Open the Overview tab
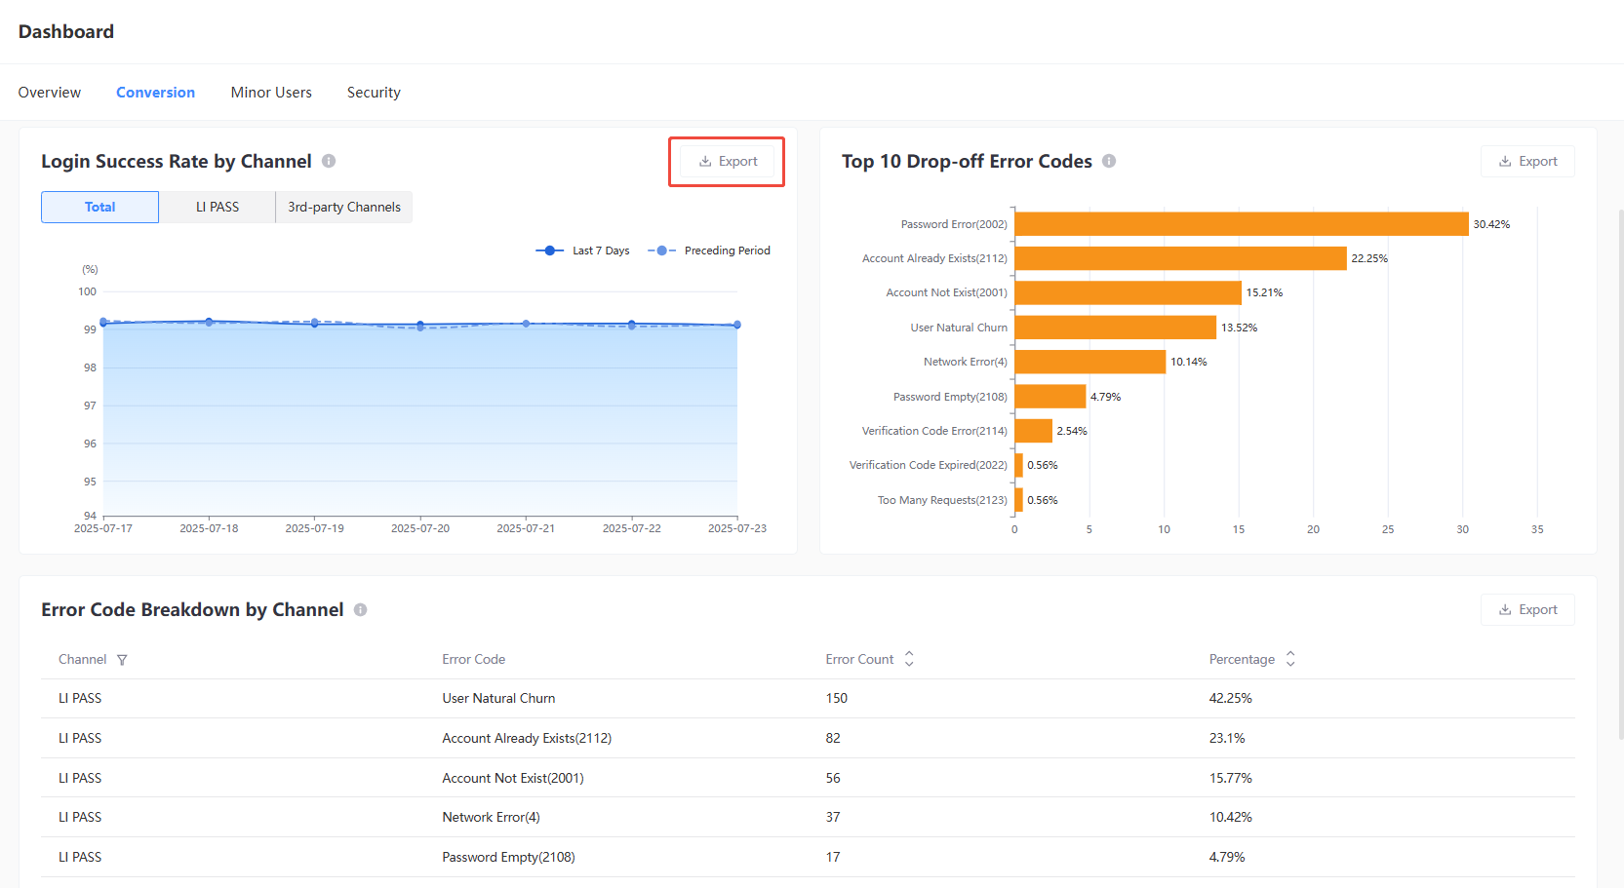Screen dimensions: 1624x888 [50, 93]
